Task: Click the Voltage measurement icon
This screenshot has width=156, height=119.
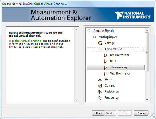Action: (100, 43)
